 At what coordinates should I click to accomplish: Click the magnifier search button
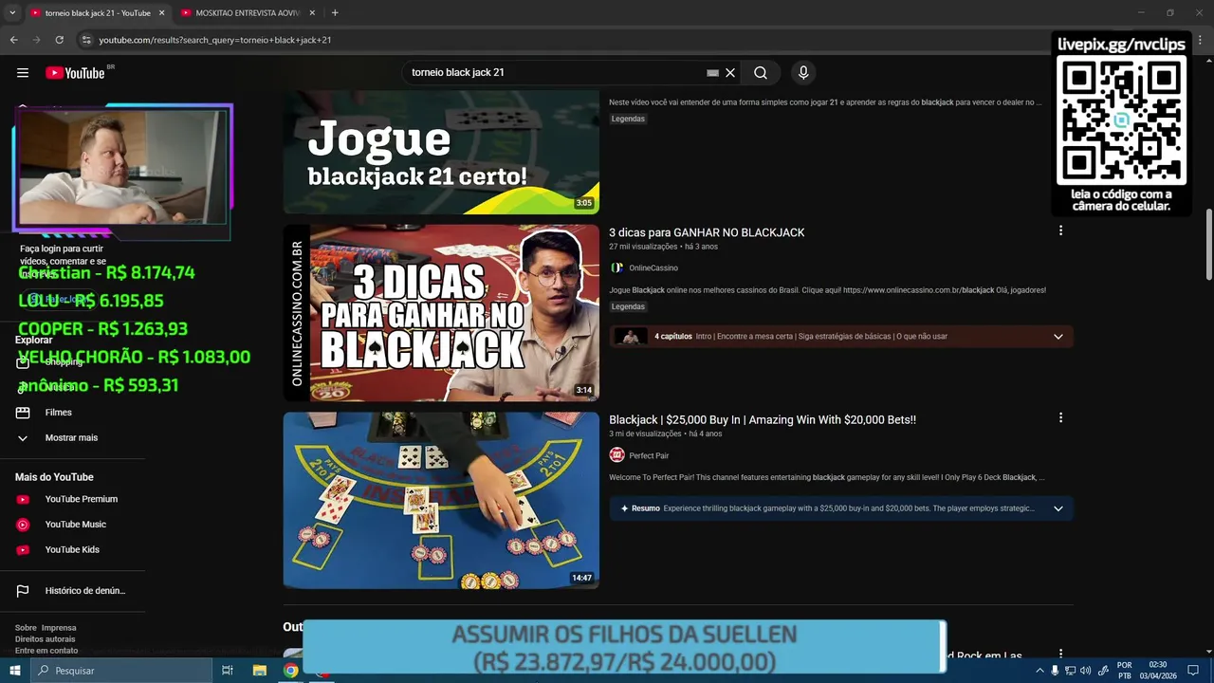(x=761, y=73)
